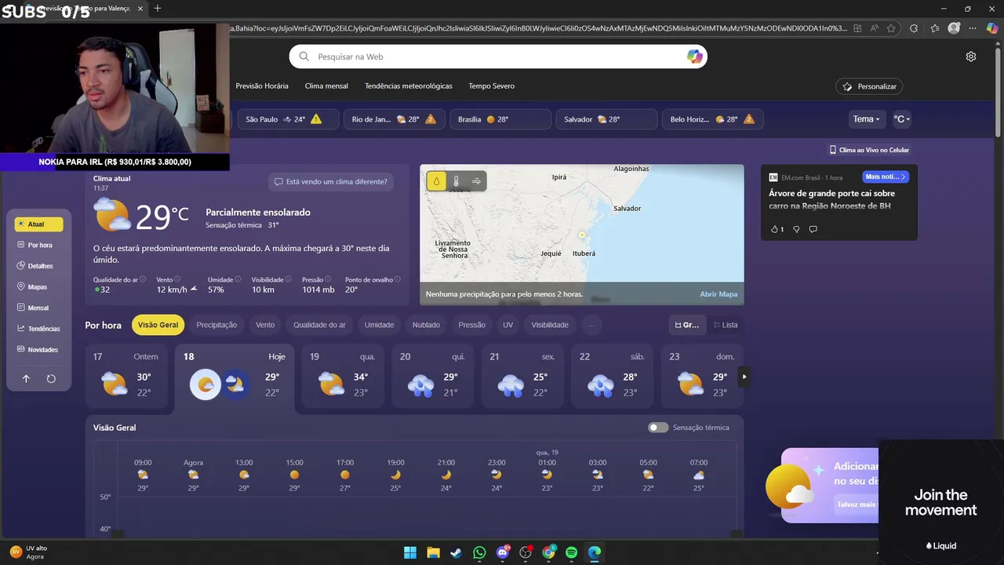
Task: Select the UV hourly filter
Action: 508,325
